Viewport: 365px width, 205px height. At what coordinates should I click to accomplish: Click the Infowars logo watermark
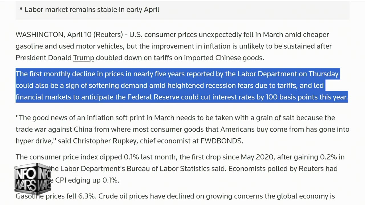pyautogui.click(x=33, y=178)
